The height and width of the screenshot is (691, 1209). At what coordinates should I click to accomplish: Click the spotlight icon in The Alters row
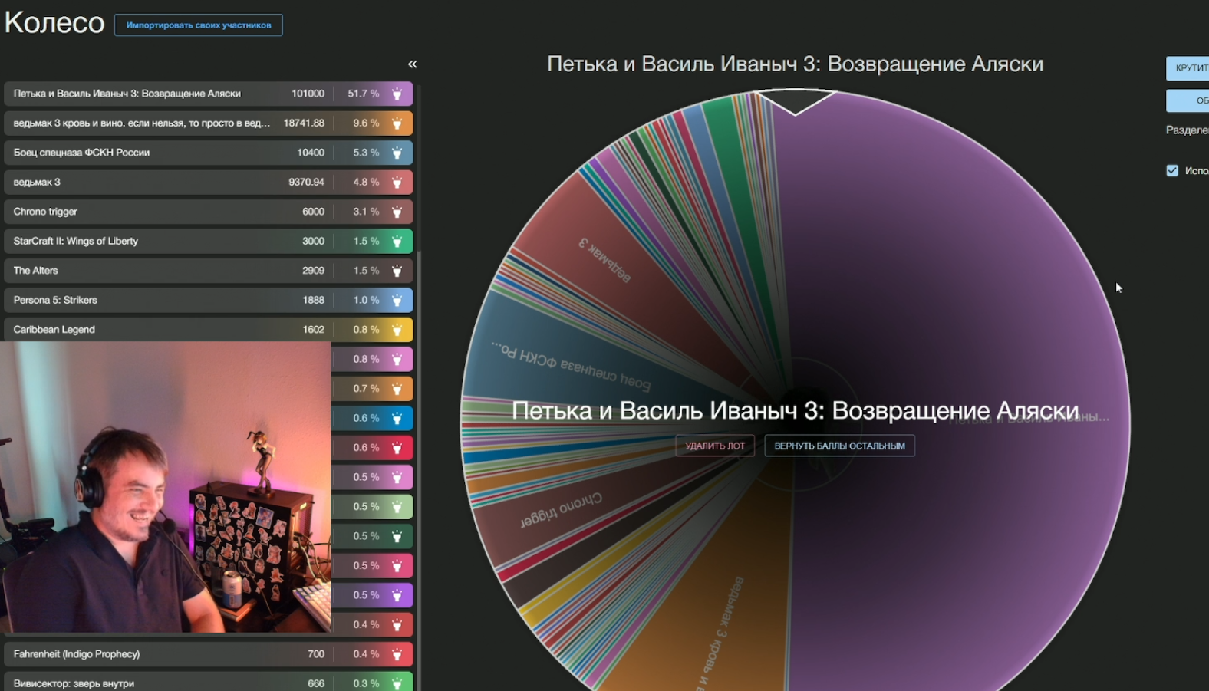pyautogui.click(x=397, y=271)
